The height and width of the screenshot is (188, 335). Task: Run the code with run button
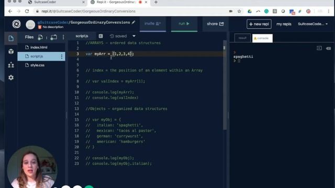pyautogui.click(x=184, y=23)
